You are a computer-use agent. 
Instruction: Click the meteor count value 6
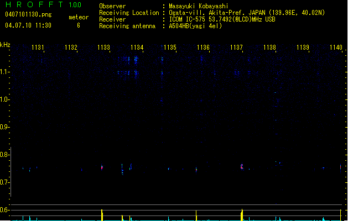pyautogui.click(x=79, y=25)
